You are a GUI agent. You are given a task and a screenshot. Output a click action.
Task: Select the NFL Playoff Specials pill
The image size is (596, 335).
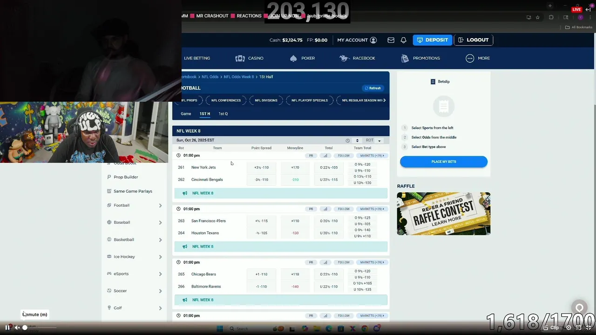tap(310, 100)
